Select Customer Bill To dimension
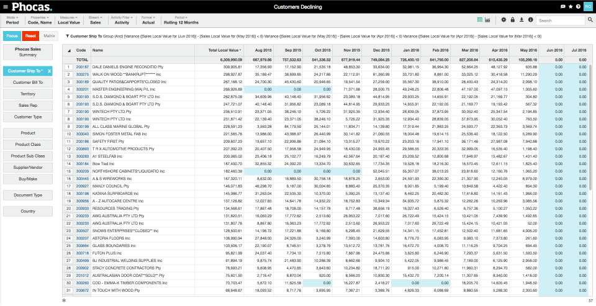The width and height of the screenshot is (596, 306). pyautogui.click(x=28, y=83)
